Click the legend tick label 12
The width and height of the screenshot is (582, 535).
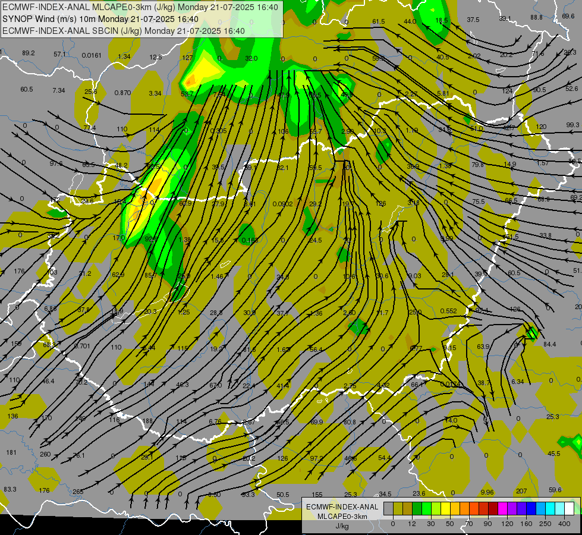pos(412,524)
